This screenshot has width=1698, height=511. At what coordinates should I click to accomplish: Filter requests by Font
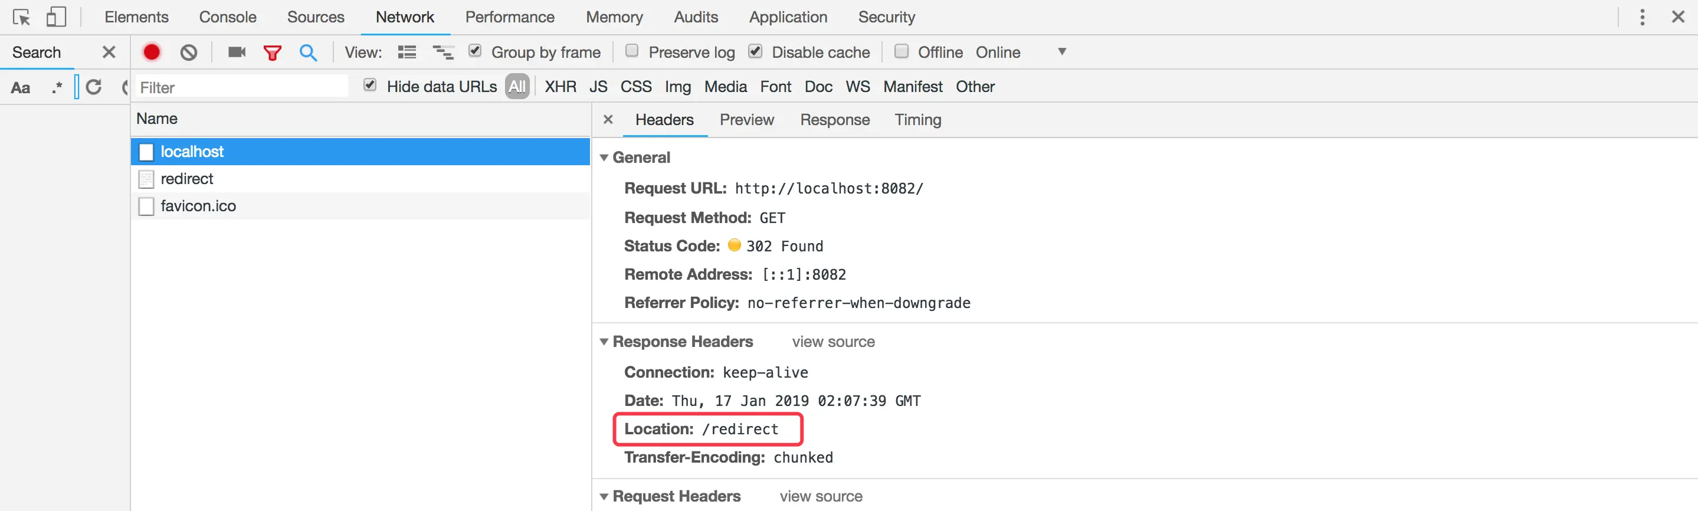[x=776, y=87]
